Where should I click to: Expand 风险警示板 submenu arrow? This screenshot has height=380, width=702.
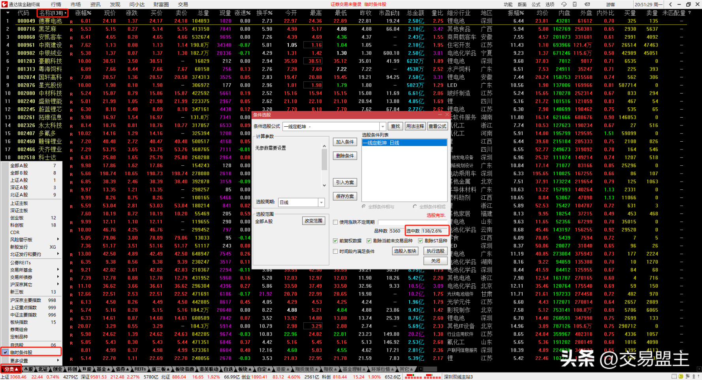click(x=58, y=239)
